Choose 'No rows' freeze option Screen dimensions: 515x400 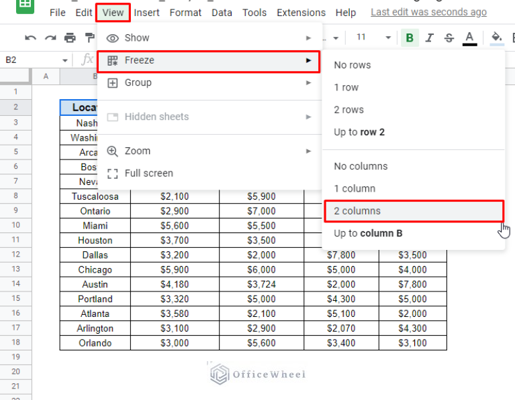(x=414, y=65)
